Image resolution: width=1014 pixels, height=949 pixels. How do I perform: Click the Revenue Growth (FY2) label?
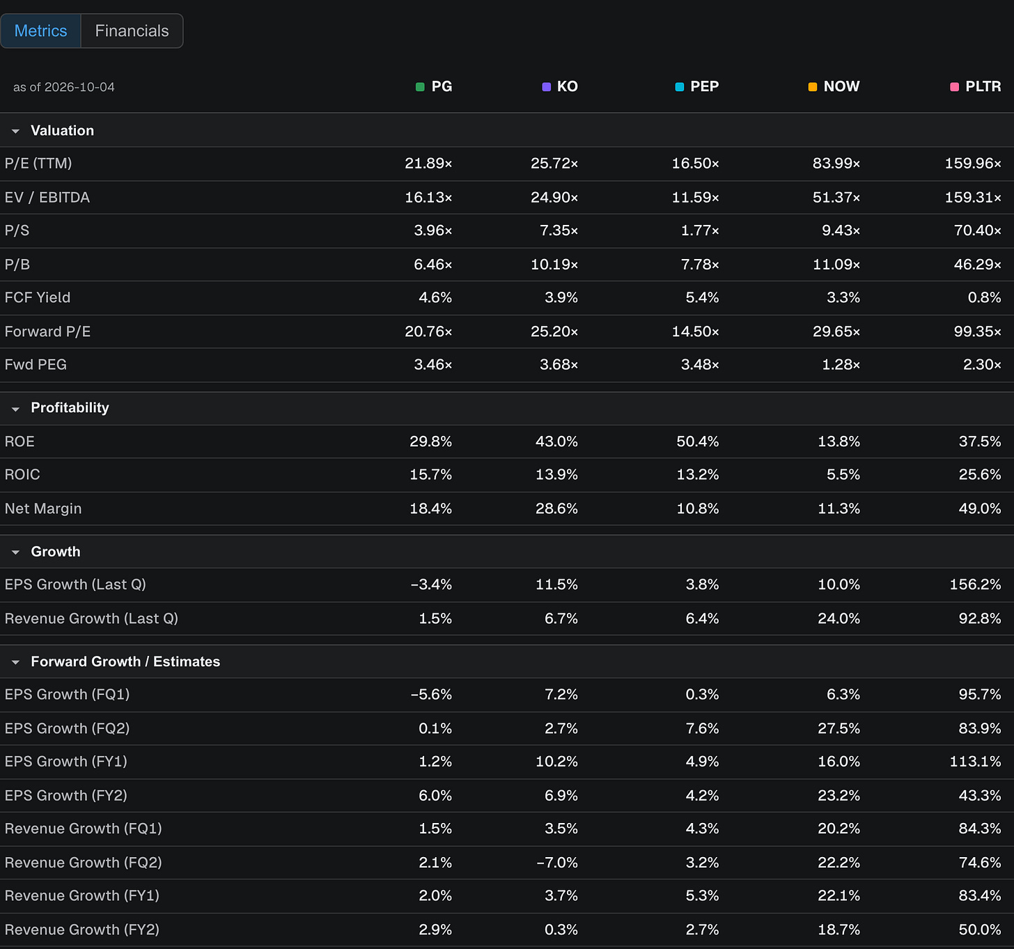(x=82, y=930)
